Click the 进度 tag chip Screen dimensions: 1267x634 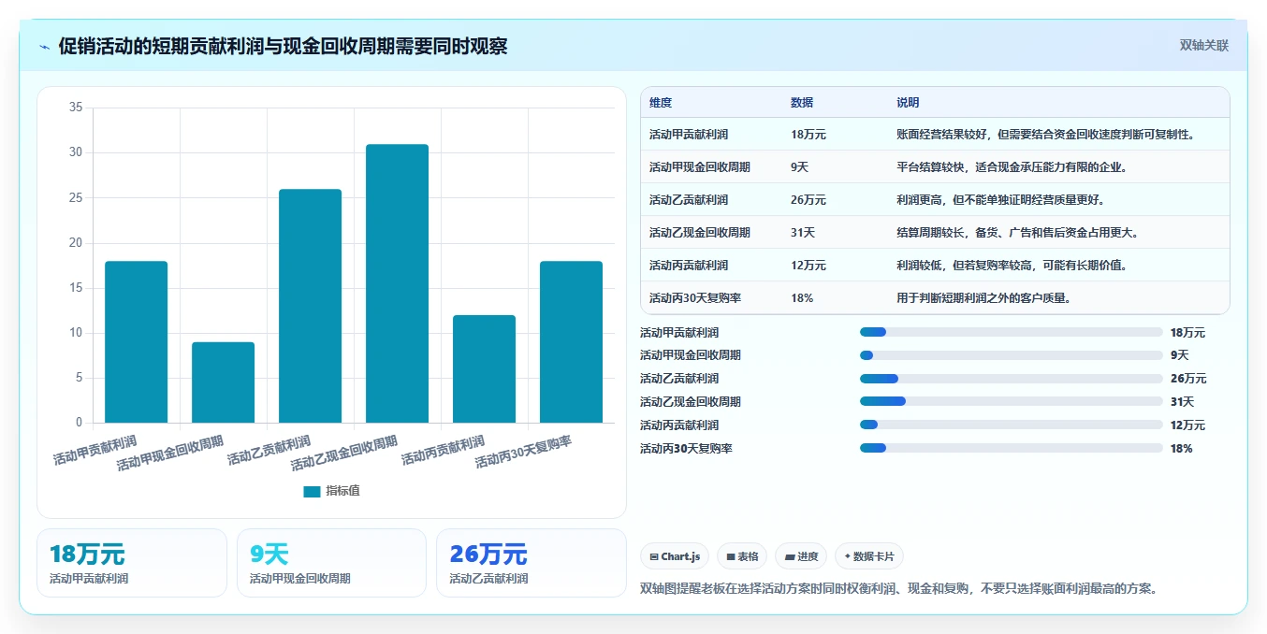click(801, 556)
